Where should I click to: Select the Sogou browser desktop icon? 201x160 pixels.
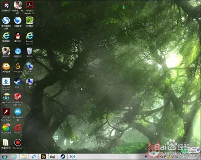[6, 23]
